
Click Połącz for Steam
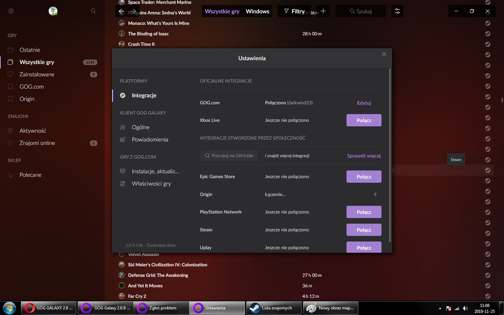(364, 230)
